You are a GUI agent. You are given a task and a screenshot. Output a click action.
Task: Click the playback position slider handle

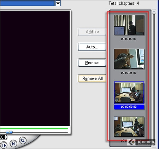click(9, 132)
